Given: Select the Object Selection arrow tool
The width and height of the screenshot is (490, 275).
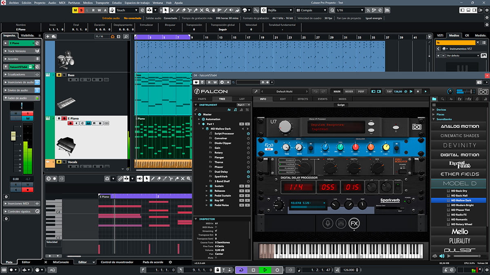Looking at the screenshot, I should coord(166,10).
